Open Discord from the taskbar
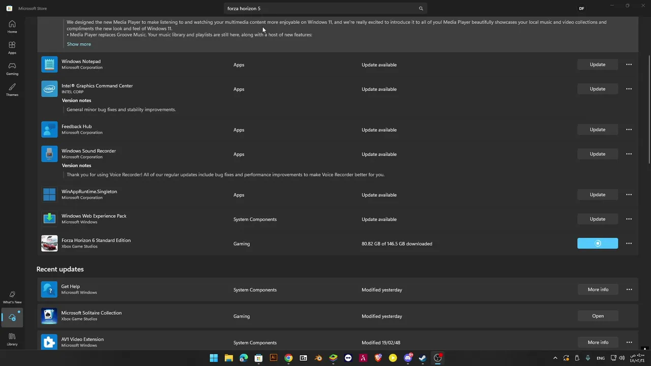Viewport: 651px width, 366px height. pyautogui.click(x=408, y=358)
